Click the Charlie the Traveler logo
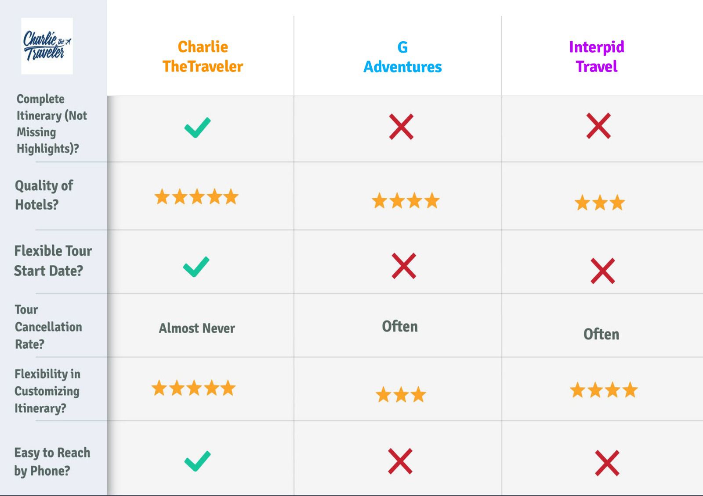 pos(47,46)
